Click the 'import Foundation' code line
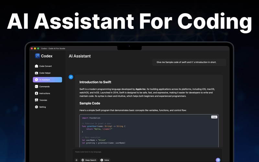Image resolution: width=259 pixels, height=162 pixels. [x=91, y=118]
